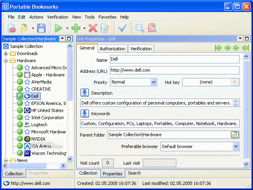Click the Address (URL) field
The height and width of the screenshot is (190, 253).
pos(175,70)
